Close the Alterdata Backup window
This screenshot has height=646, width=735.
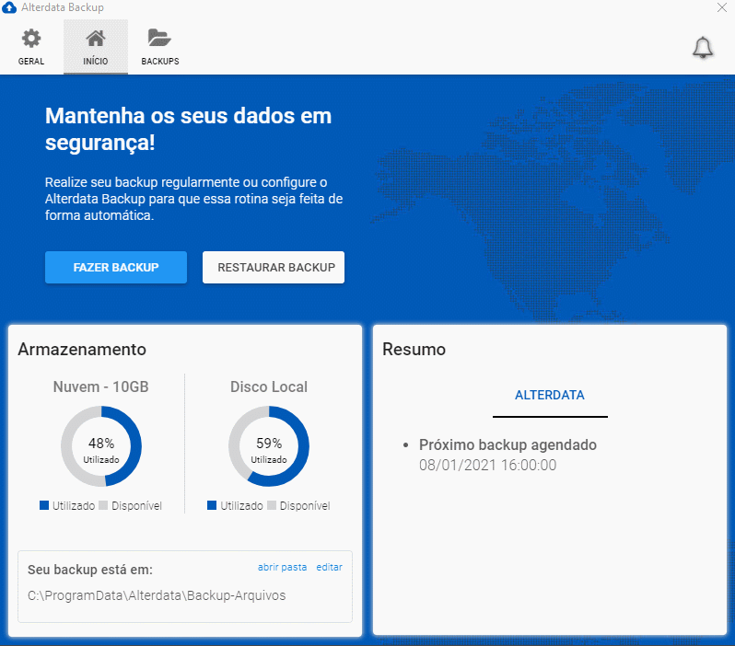coord(722,7)
